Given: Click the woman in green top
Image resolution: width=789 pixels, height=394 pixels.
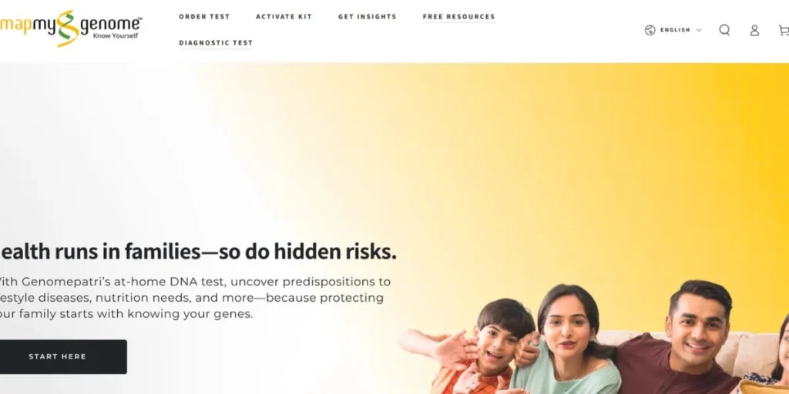Looking at the screenshot, I should [568, 342].
